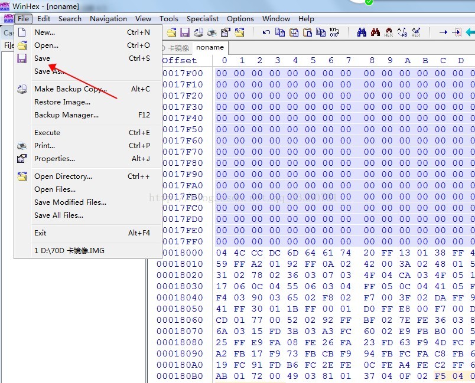Open Backup Manager... from the menu
Image resolution: width=475 pixels, height=383 pixels.
pyautogui.click(x=88, y=115)
